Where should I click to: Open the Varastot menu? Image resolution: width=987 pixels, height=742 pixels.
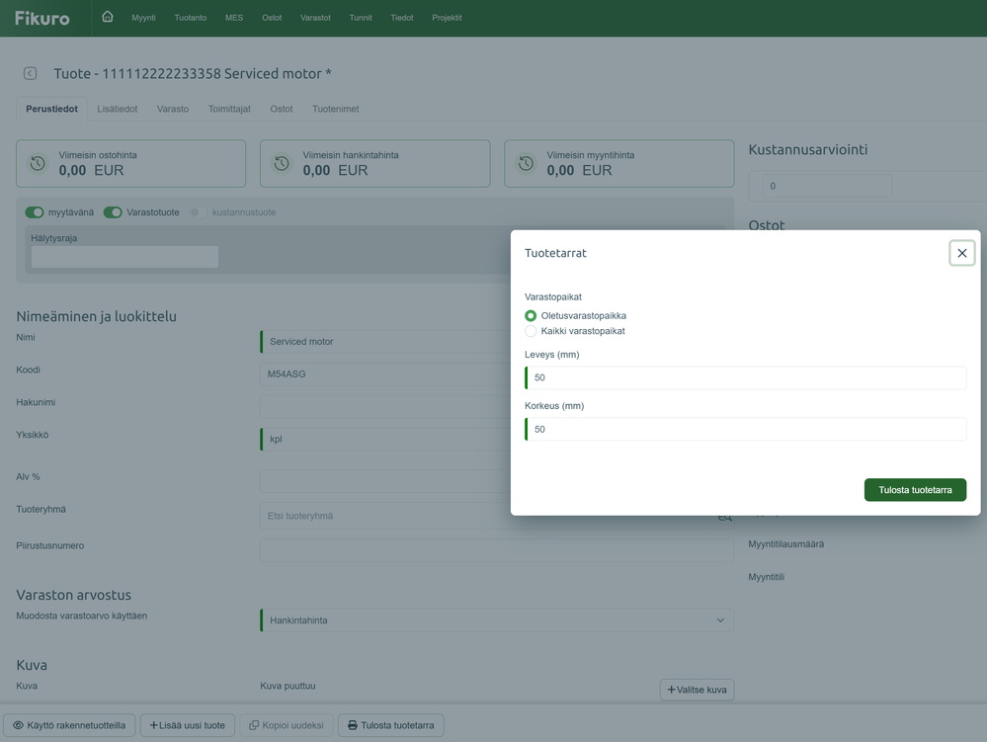(x=315, y=18)
